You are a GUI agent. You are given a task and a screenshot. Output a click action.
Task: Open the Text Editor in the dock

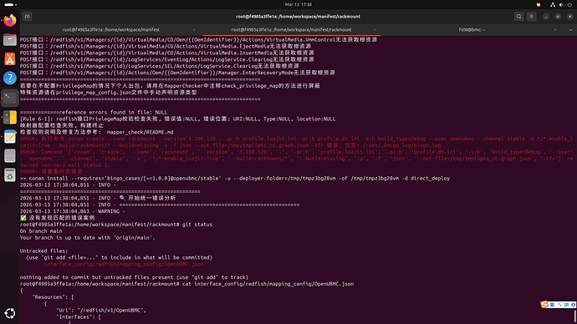click(10, 137)
